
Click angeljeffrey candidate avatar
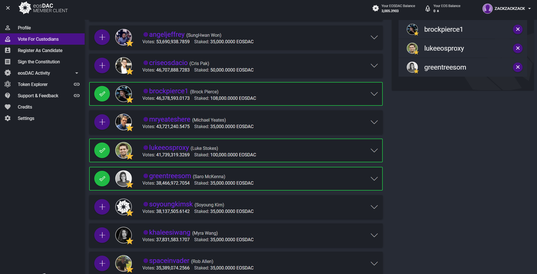tap(124, 37)
